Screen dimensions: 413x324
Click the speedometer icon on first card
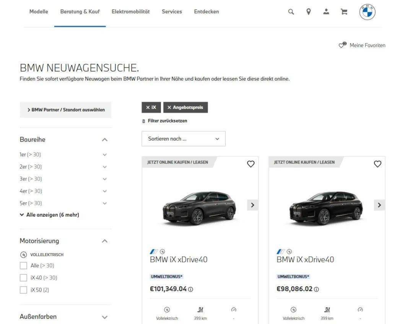(234, 309)
